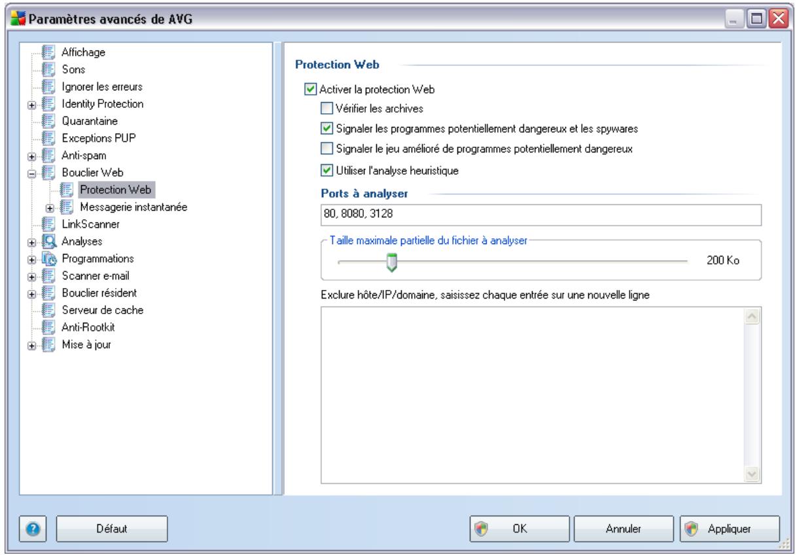797x555 pixels.
Task: Click the Protection Web item icon
Action: coord(67,190)
